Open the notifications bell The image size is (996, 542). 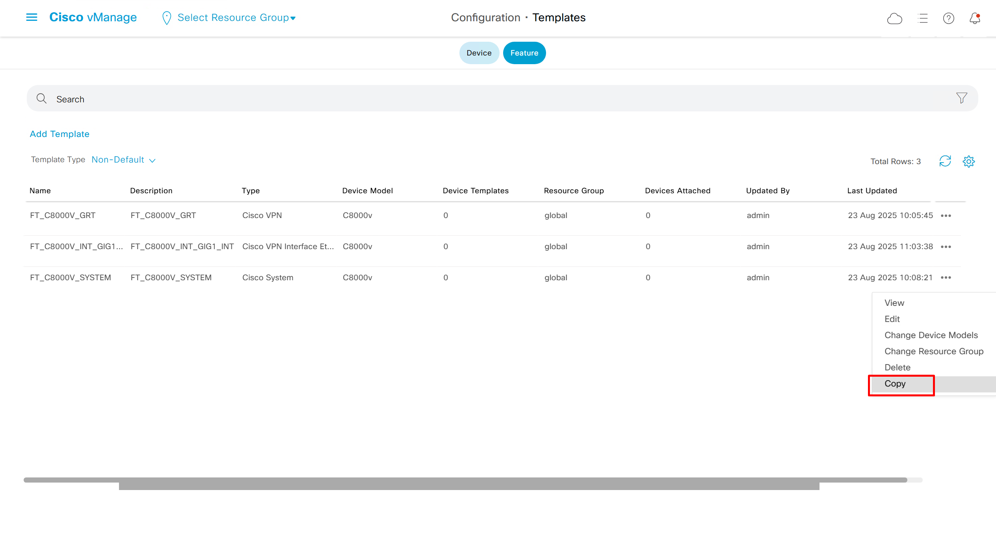pos(975,18)
